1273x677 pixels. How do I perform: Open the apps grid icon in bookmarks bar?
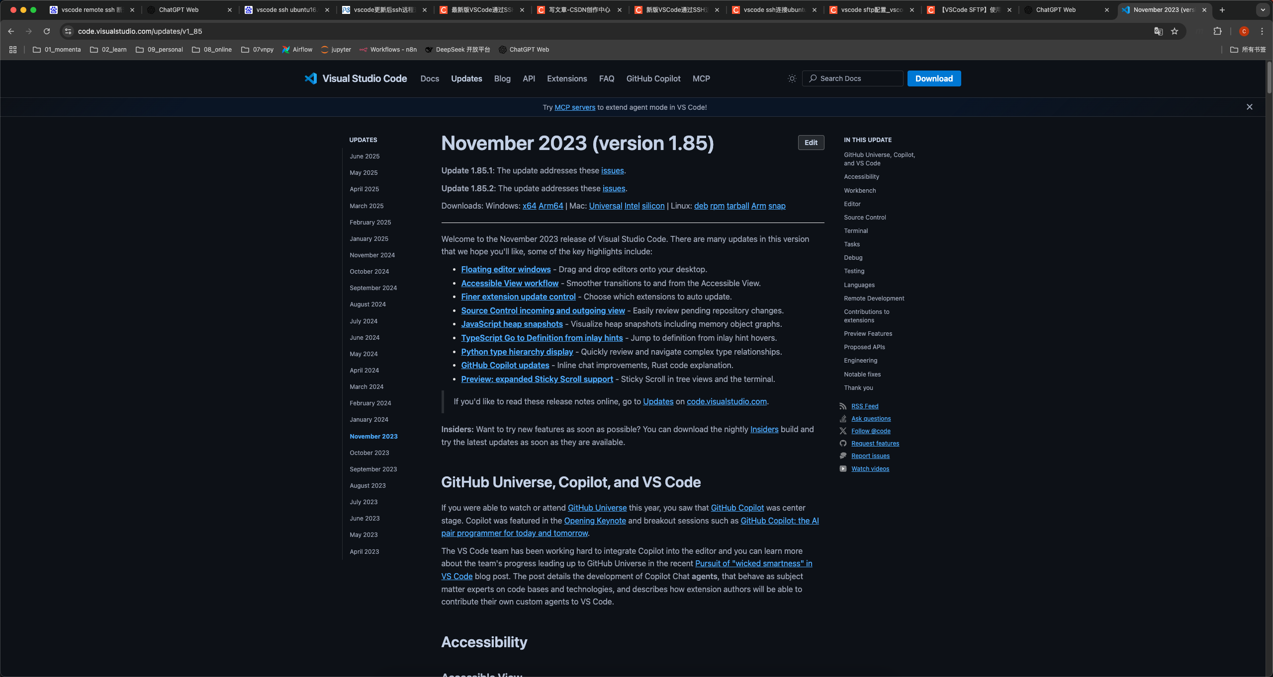[13, 50]
